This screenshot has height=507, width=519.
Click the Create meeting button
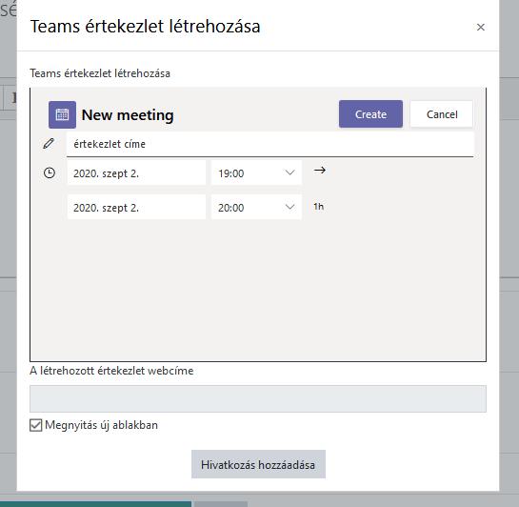[x=370, y=114]
